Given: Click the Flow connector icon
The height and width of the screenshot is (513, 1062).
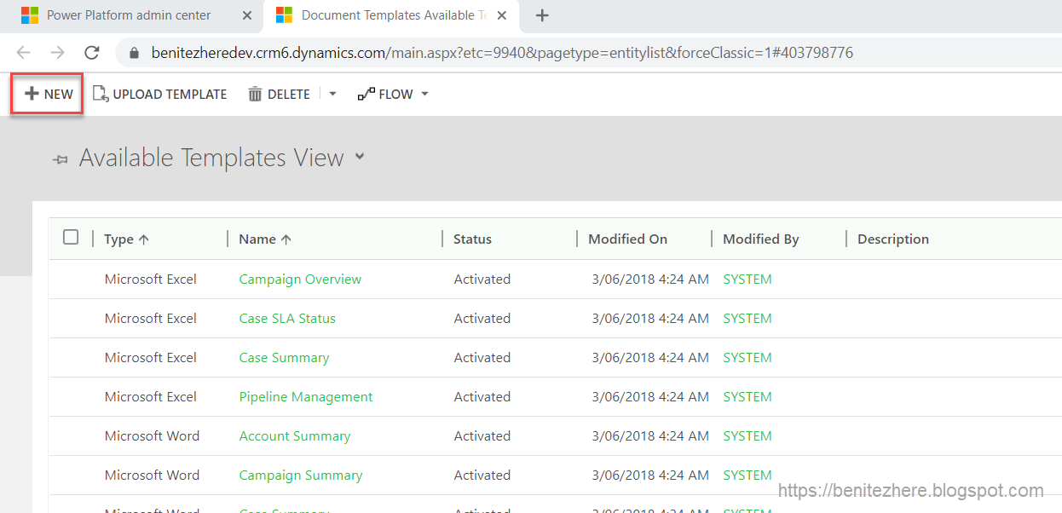Looking at the screenshot, I should coord(367,94).
